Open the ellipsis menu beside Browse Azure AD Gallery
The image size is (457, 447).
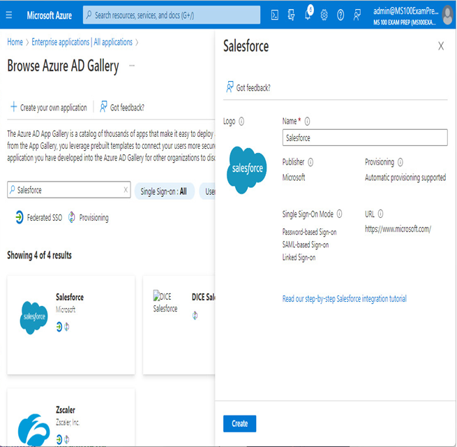click(x=132, y=66)
